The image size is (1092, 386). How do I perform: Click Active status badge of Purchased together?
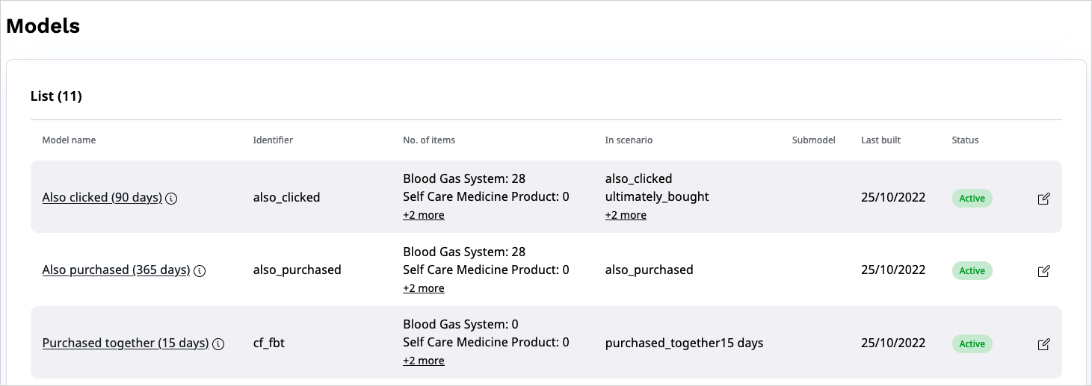pos(972,343)
